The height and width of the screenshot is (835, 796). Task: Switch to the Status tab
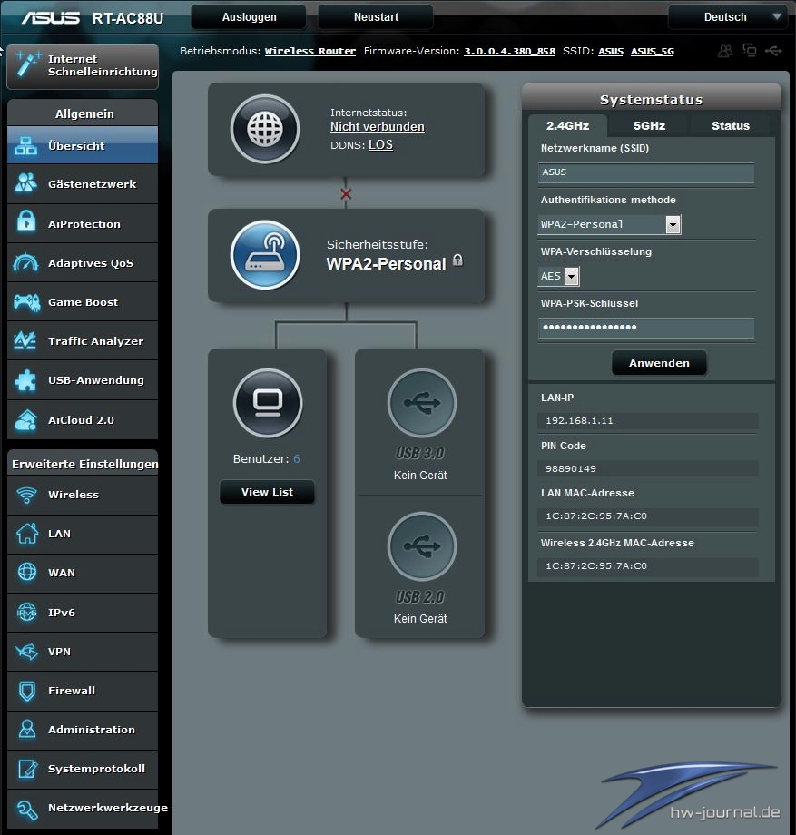point(731,126)
